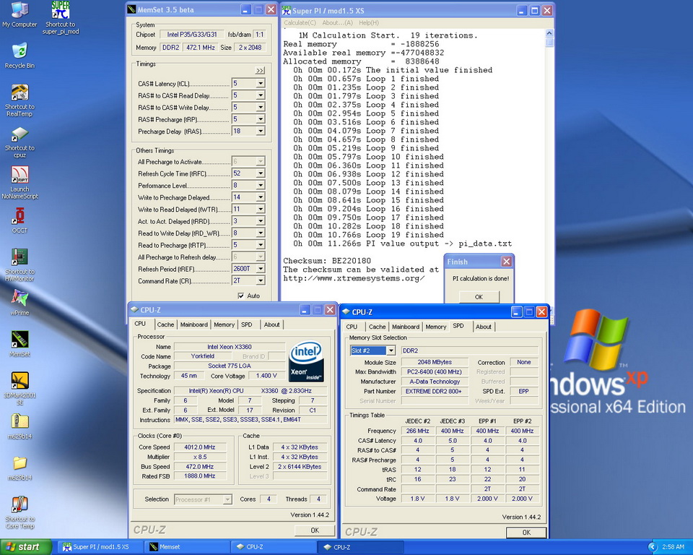
Task: Click the Part Number EXTREME DDR2 800+ field
Action: point(434,391)
